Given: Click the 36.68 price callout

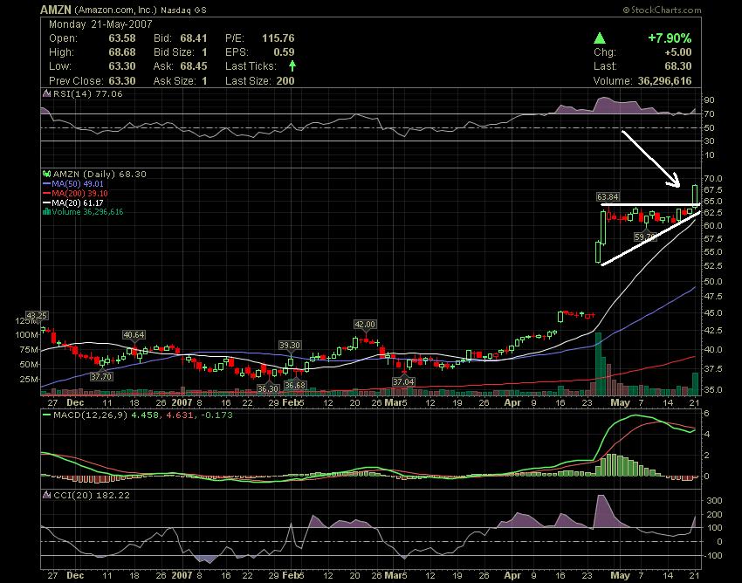Looking at the screenshot, I should (295, 385).
